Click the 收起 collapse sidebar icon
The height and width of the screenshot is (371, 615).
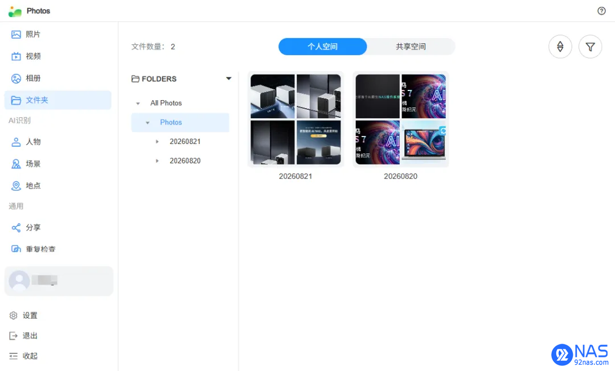tap(13, 356)
